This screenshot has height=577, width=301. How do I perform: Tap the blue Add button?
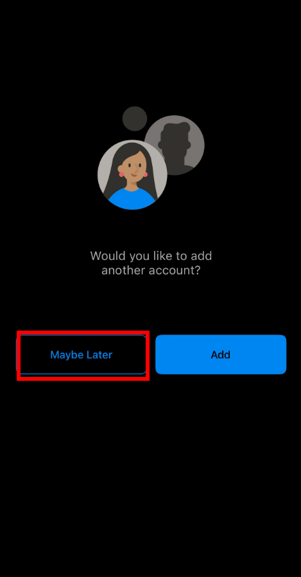221,354
